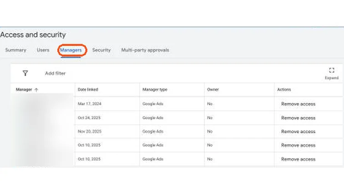The width and height of the screenshot is (344, 193).
Task: Click Owner 'No' in the Mar 17, 2024 row
Action: [210, 104]
